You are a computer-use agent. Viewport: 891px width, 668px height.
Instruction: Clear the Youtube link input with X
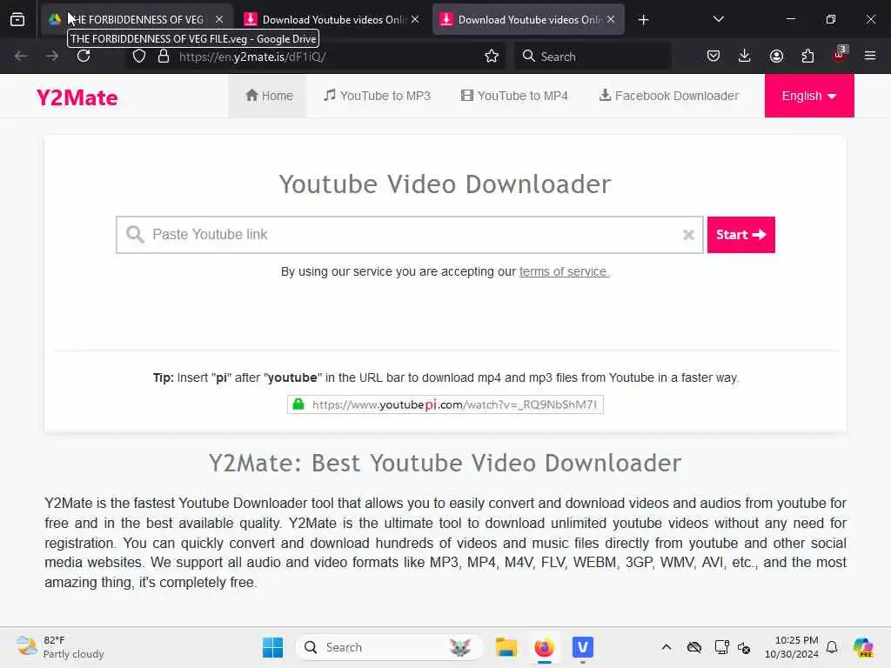pyautogui.click(x=688, y=235)
